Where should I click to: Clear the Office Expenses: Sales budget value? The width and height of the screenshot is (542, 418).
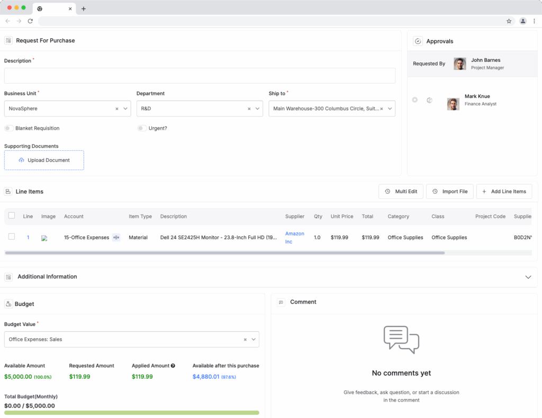(245, 340)
